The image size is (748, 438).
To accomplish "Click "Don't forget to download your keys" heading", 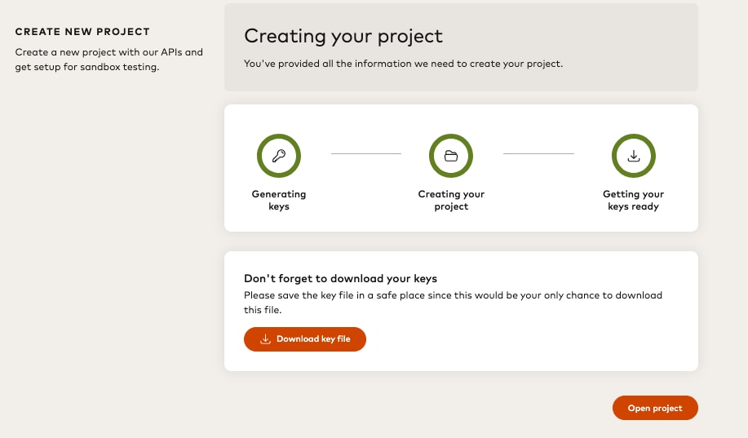I will point(341,278).
